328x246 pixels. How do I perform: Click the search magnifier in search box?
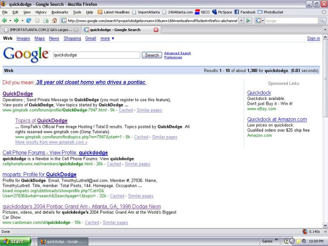322,20
